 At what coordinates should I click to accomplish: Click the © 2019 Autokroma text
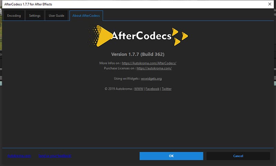119,89
